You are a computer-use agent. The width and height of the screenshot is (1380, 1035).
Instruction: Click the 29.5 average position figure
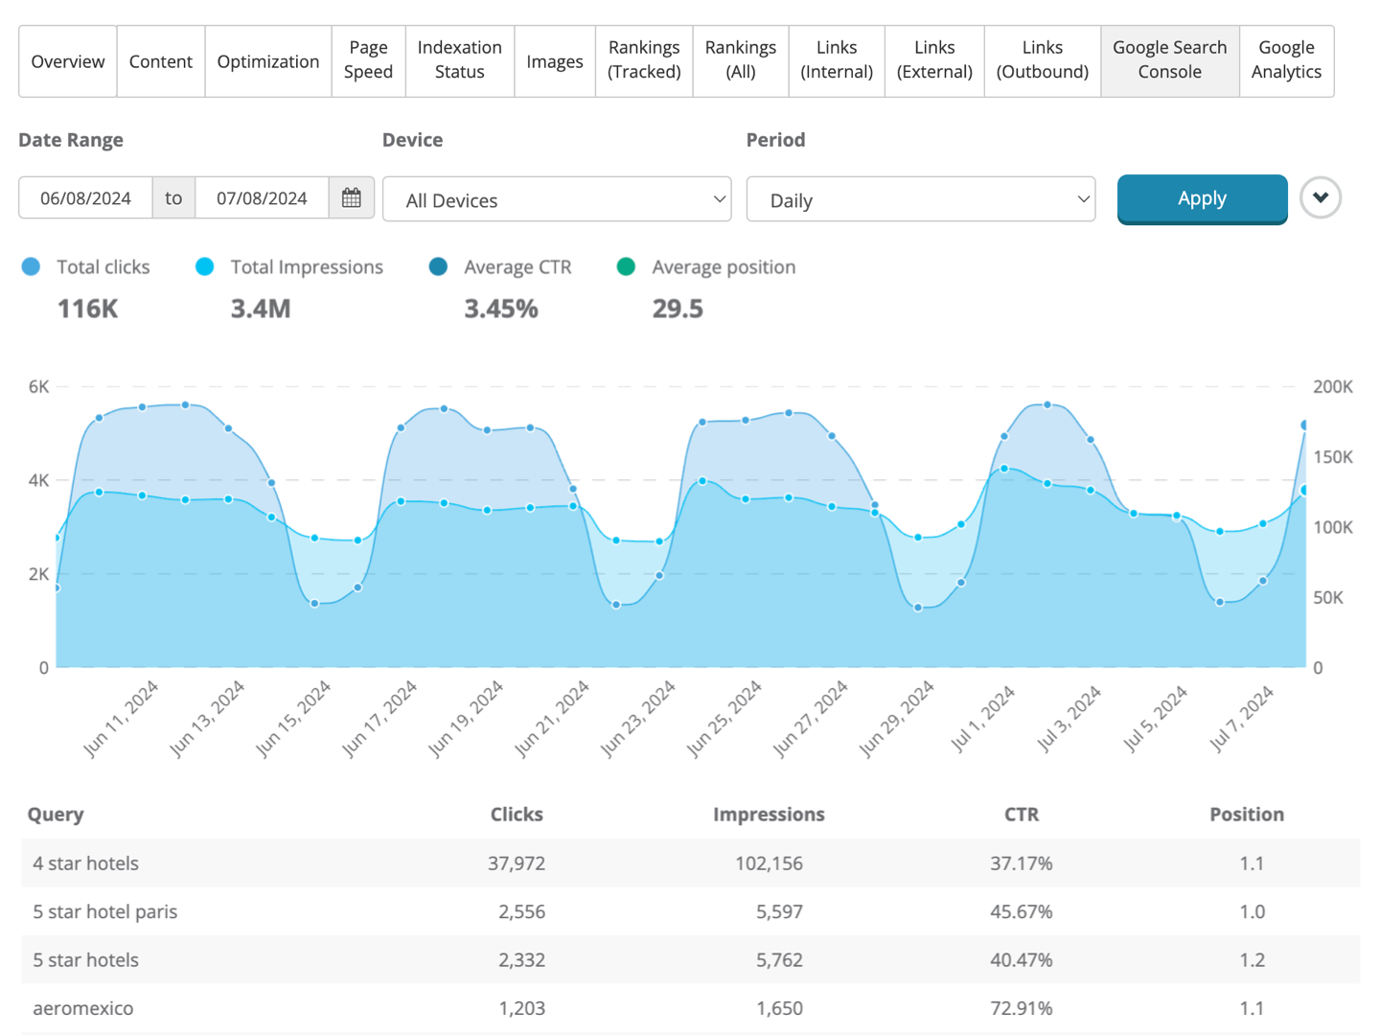pyautogui.click(x=678, y=309)
